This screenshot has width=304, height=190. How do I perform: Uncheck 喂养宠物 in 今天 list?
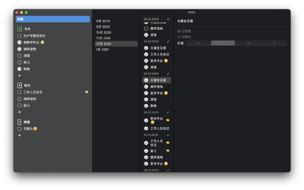[19, 49]
